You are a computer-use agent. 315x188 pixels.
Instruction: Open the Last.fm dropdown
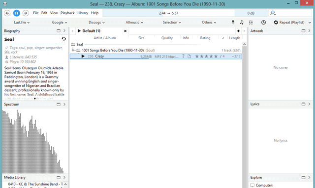pyautogui.click(x=22, y=22)
